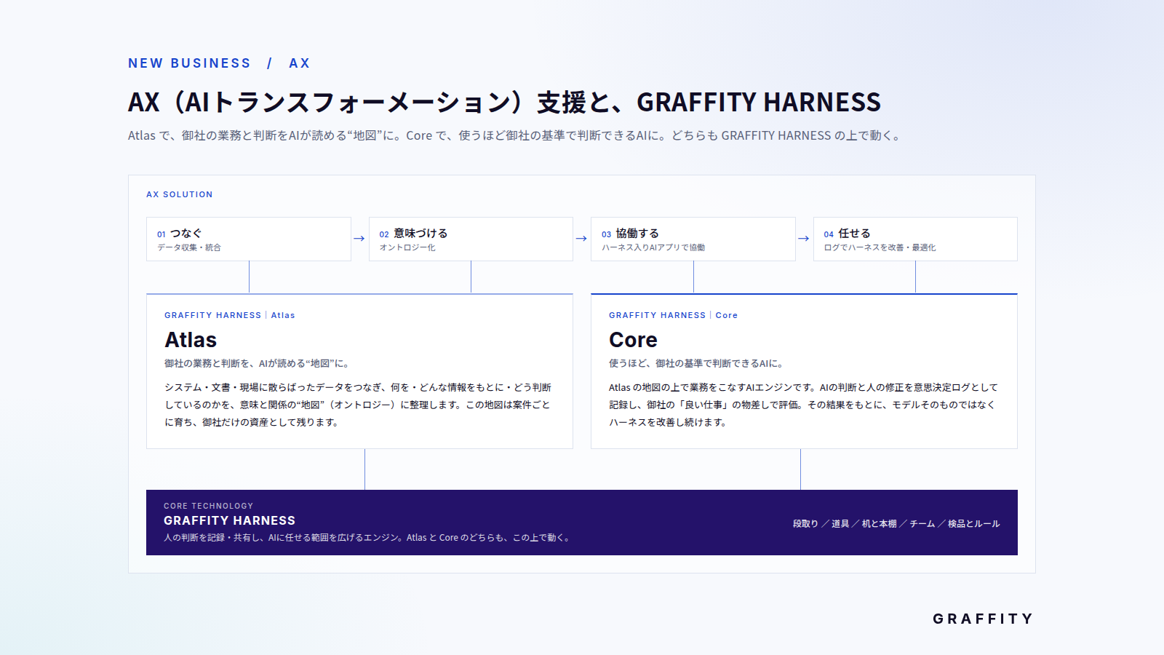This screenshot has width=1164, height=655.
Task: Click the large 'Atlas' heading
Action: click(191, 340)
